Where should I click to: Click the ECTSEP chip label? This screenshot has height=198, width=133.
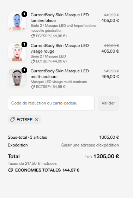point(24,120)
